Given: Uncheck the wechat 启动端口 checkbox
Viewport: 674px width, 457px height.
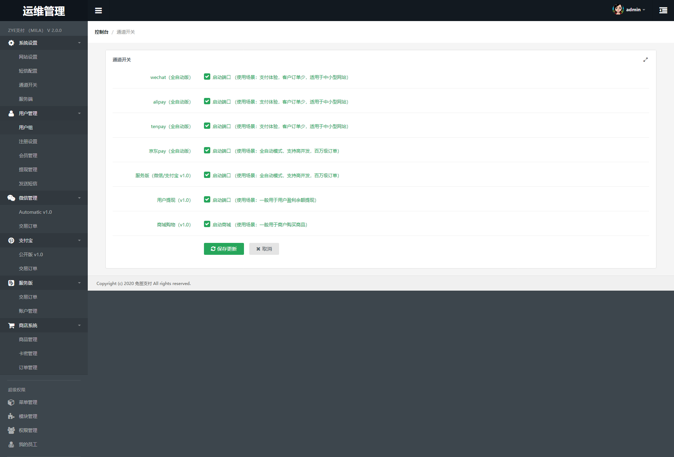Looking at the screenshot, I should pyautogui.click(x=207, y=77).
